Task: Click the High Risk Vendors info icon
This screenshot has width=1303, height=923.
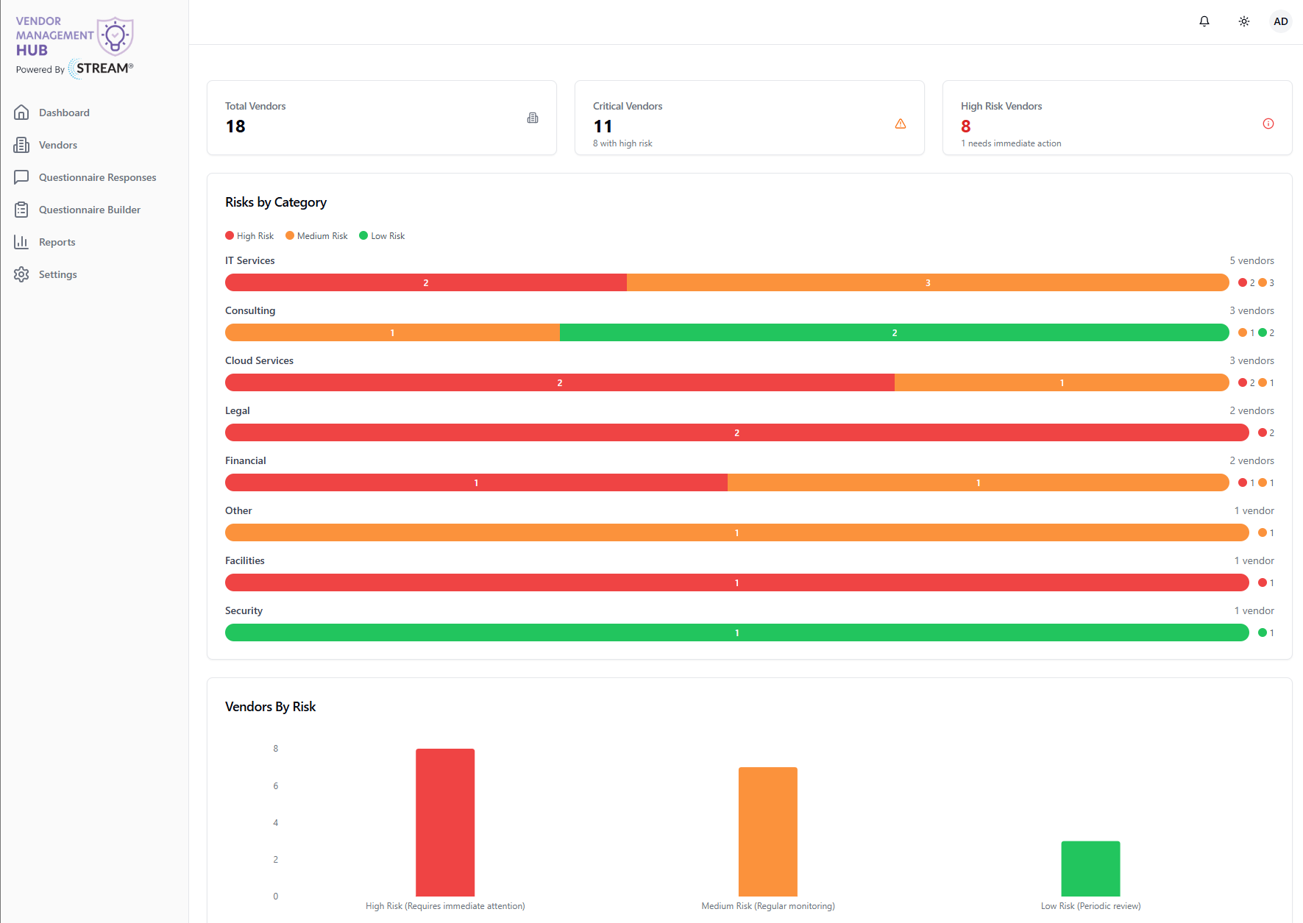Action: tap(1268, 124)
